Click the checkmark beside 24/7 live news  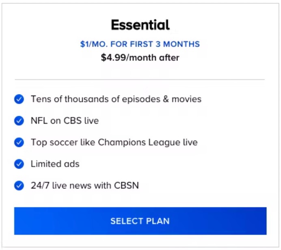[19, 186]
